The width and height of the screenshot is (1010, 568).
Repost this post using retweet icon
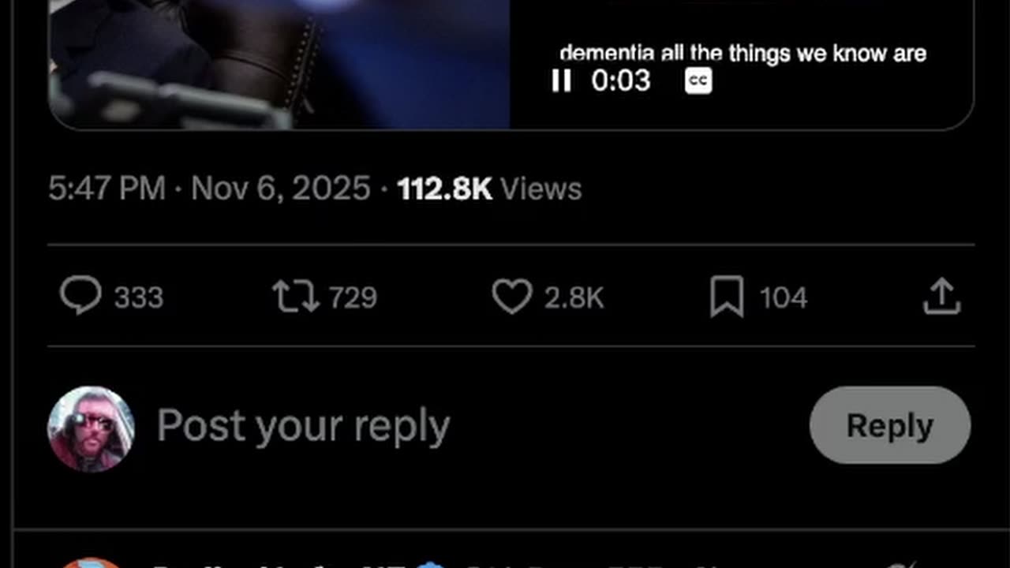[x=296, y=297]
